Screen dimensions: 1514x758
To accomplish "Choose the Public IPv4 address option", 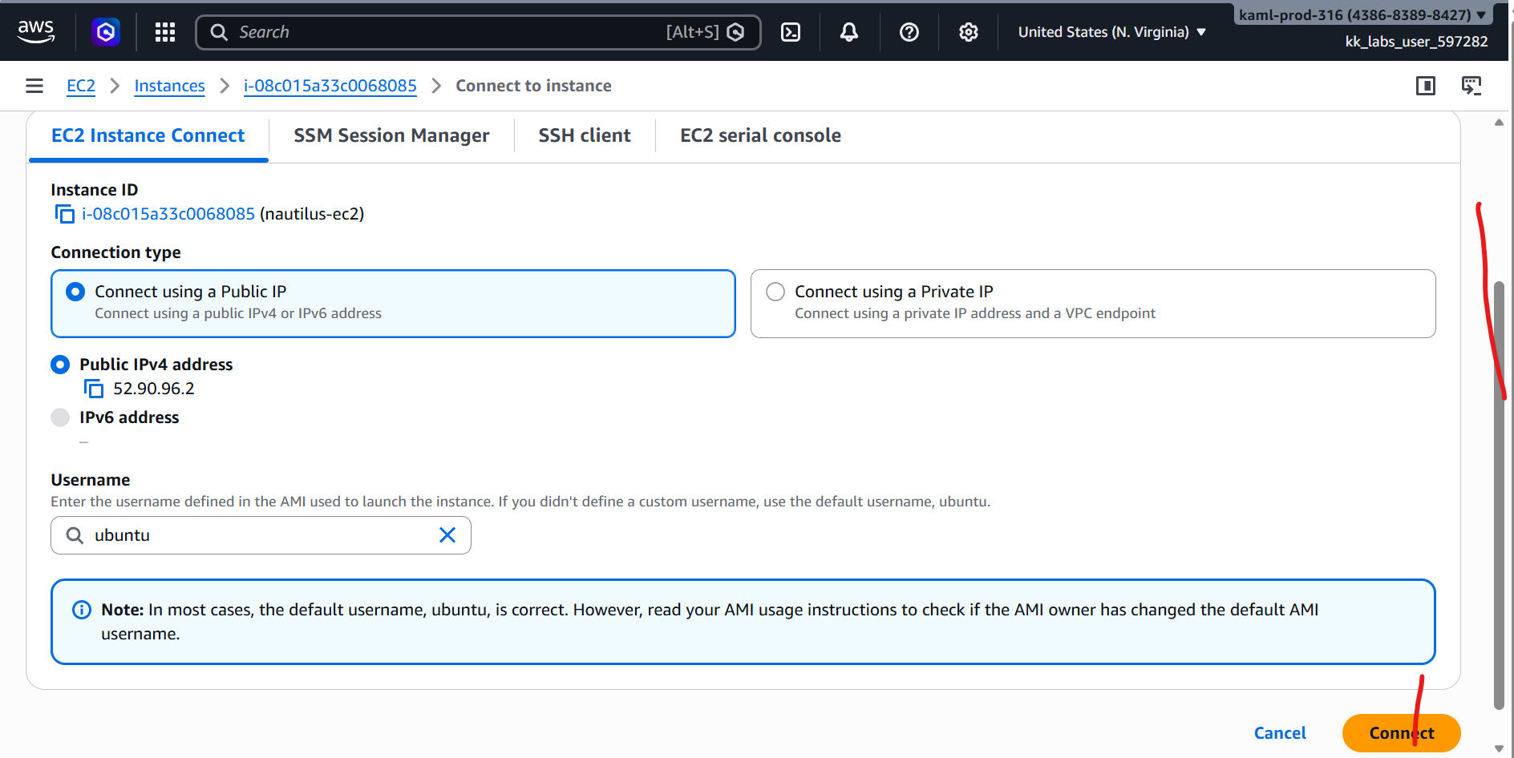I will click(x=60, y=365).
